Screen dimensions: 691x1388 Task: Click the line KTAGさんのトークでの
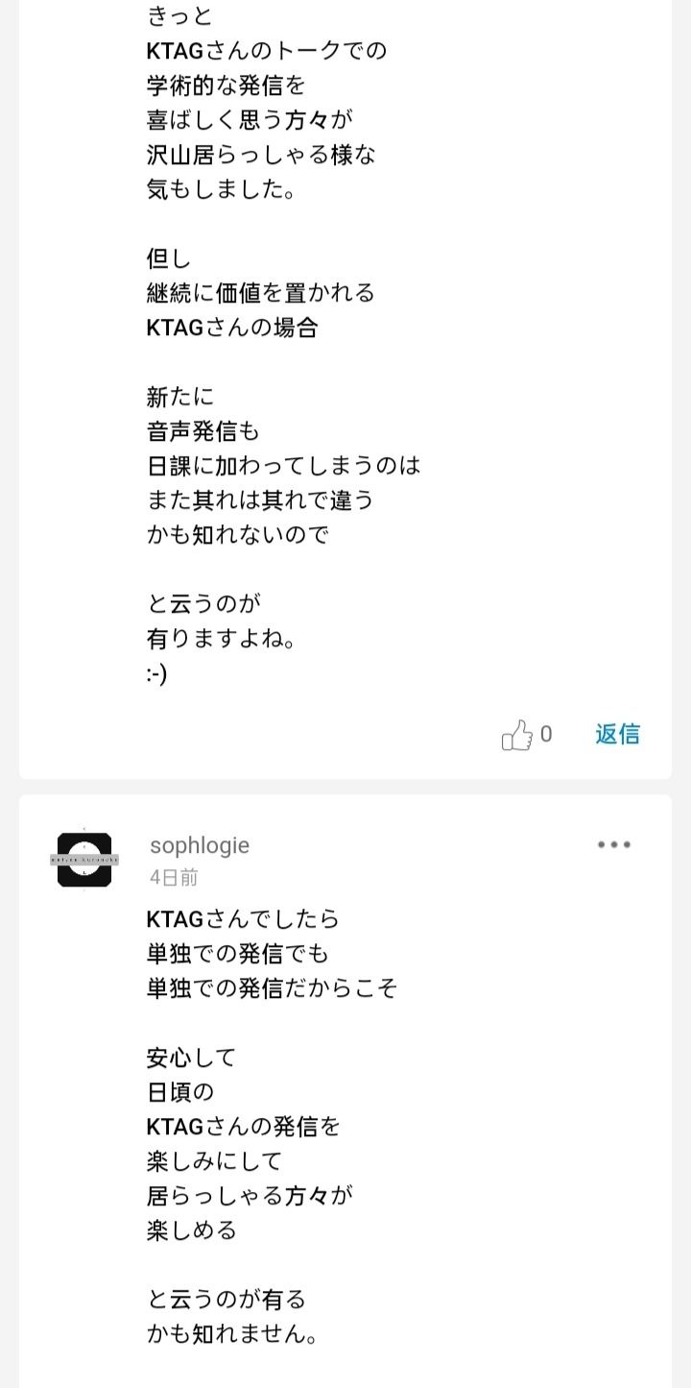pos(266,51)
